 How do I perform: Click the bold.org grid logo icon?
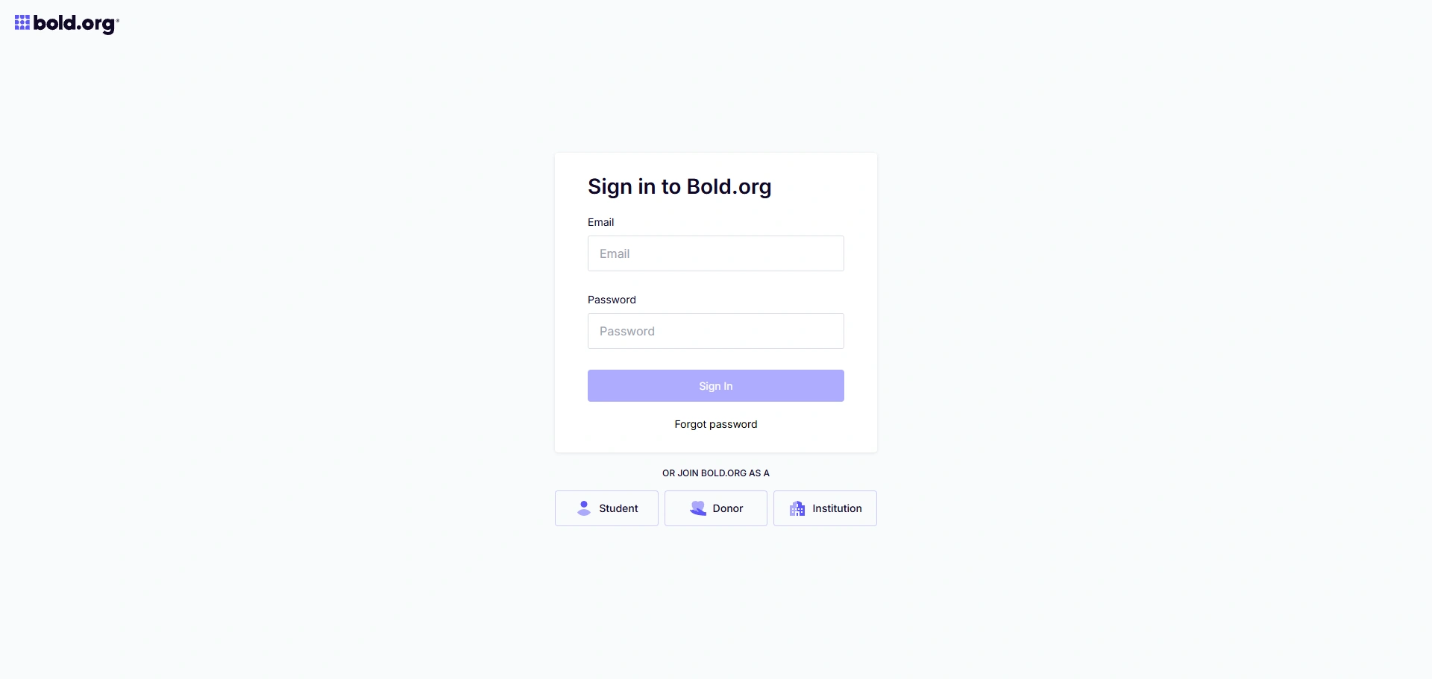pyautogui.click(x=22, y=23)
